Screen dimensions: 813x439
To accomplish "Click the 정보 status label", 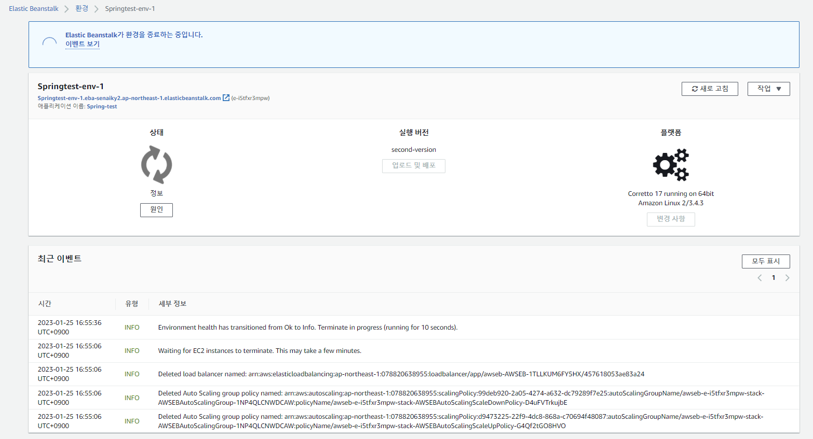I will click(156, 193).
